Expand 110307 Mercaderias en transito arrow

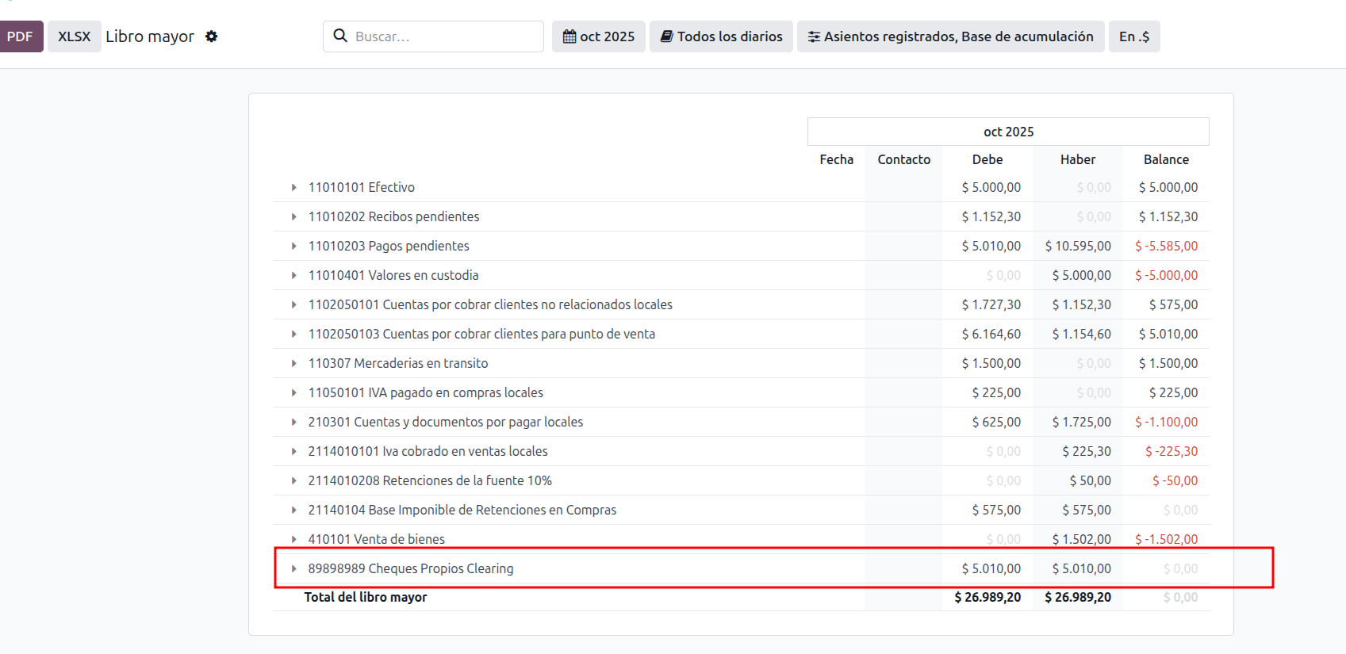click(293, 364)
